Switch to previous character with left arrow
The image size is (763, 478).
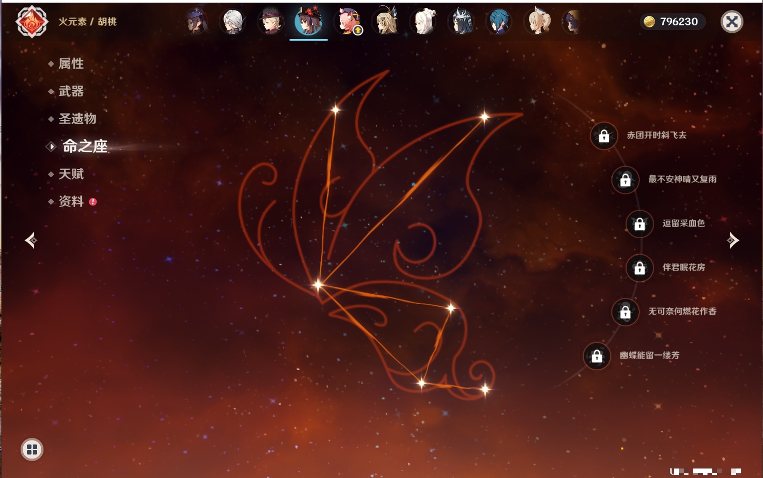tap(31, 240)
